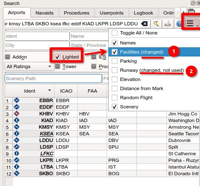Switch to the Navaids tab
The width and height of the screenshot is (200, 186).
[45, 13]
